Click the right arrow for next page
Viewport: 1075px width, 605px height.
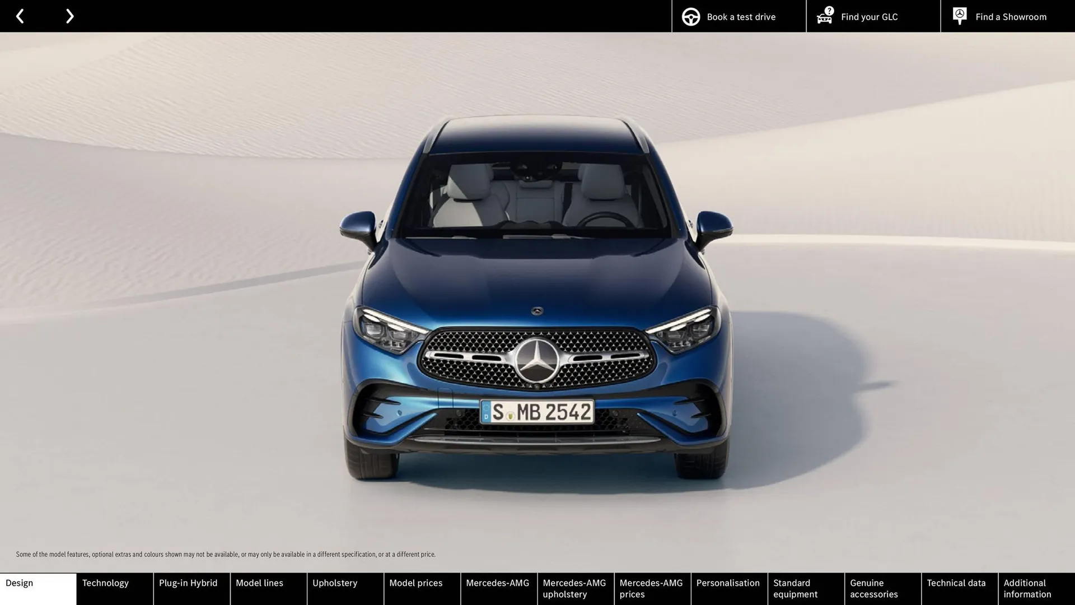point(69,16)
